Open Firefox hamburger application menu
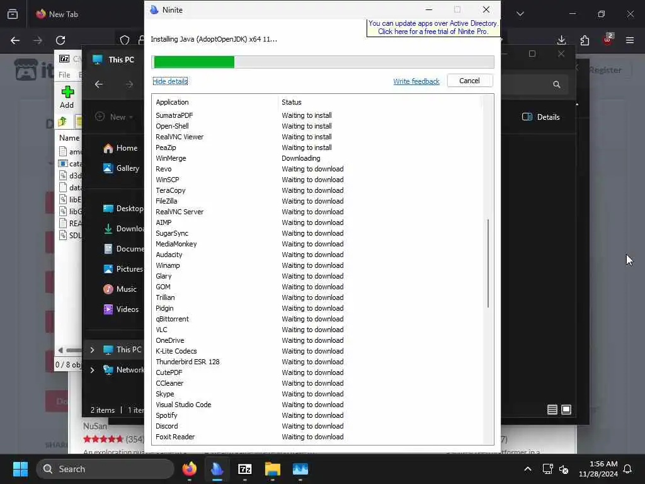The image size is (645, 484). pos(630,40)
